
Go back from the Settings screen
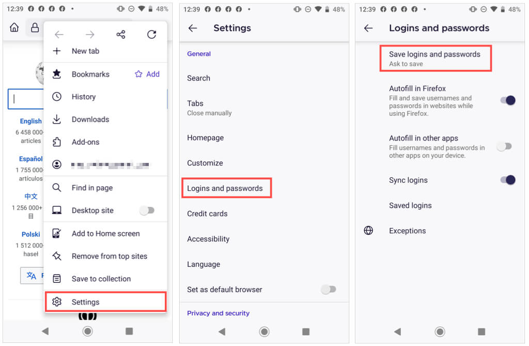coord(193,28)
